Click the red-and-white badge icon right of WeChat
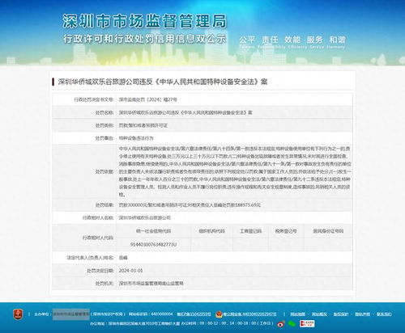The height and width of the screenshot is (333, 405). [x=307, y=323]
